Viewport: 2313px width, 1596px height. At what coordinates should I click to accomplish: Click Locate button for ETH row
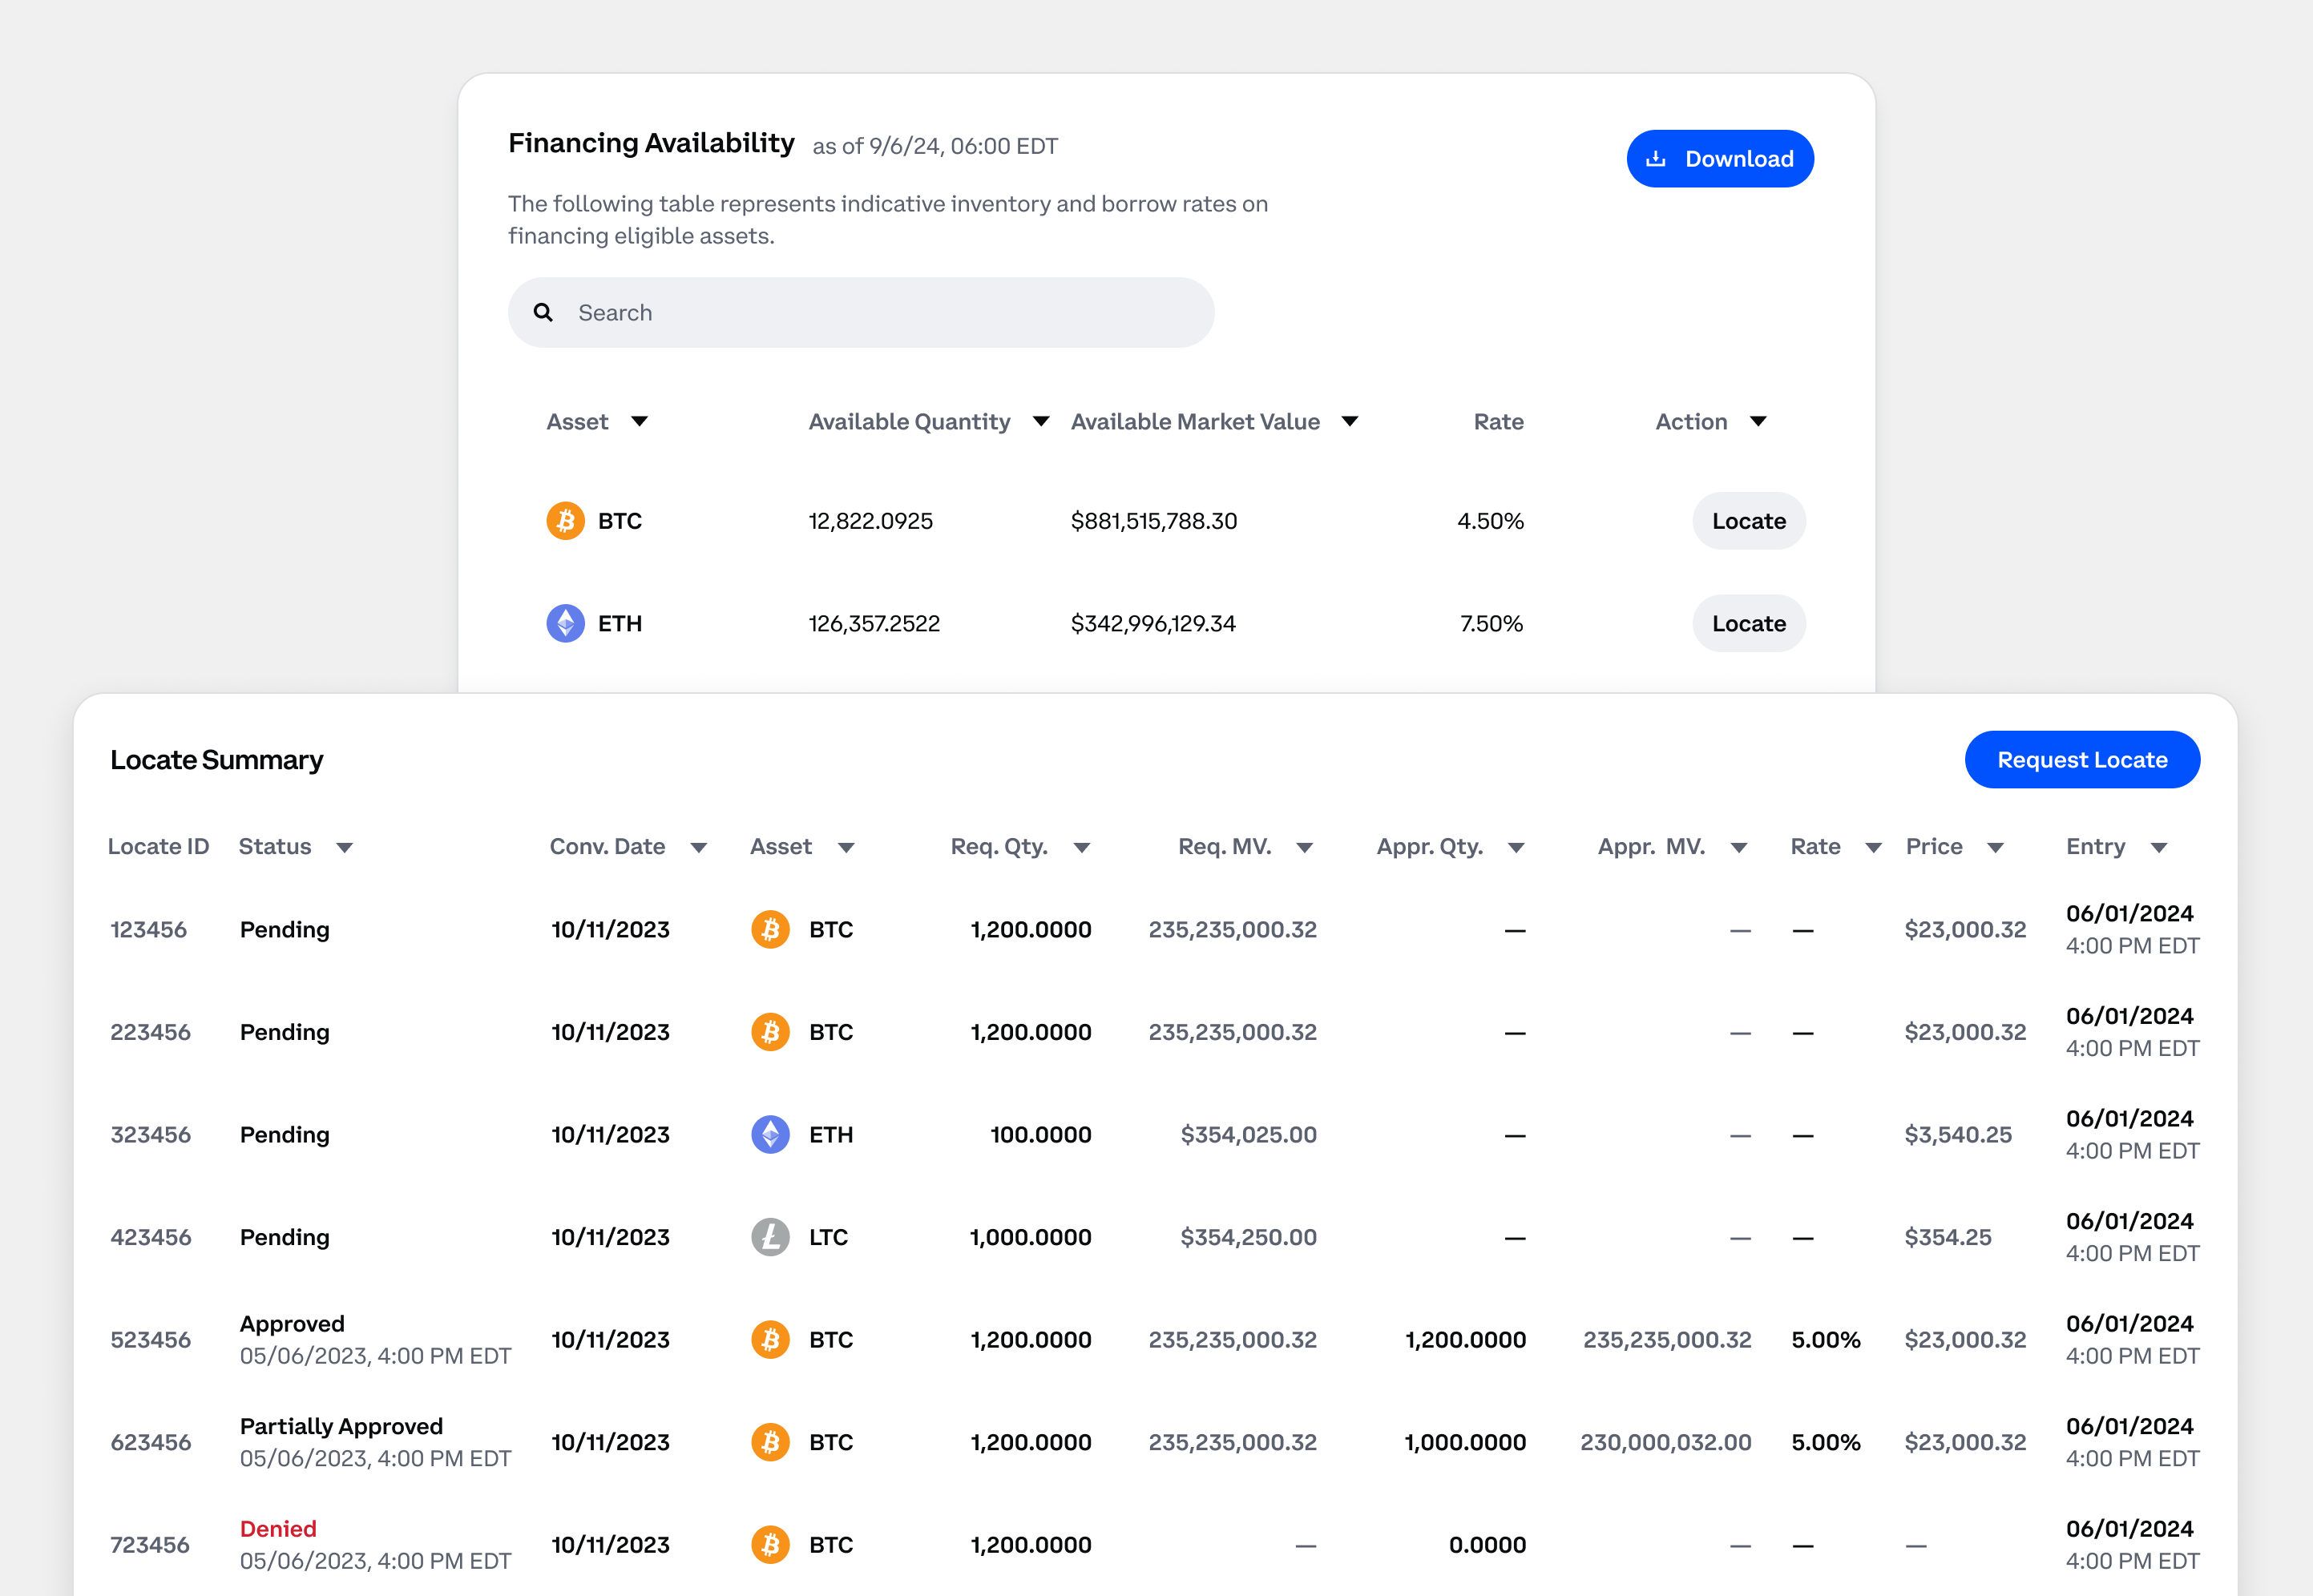pyautogui.click(x=1748, y=624)
